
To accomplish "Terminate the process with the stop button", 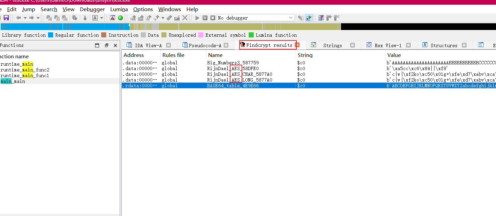I will point(213,18).
